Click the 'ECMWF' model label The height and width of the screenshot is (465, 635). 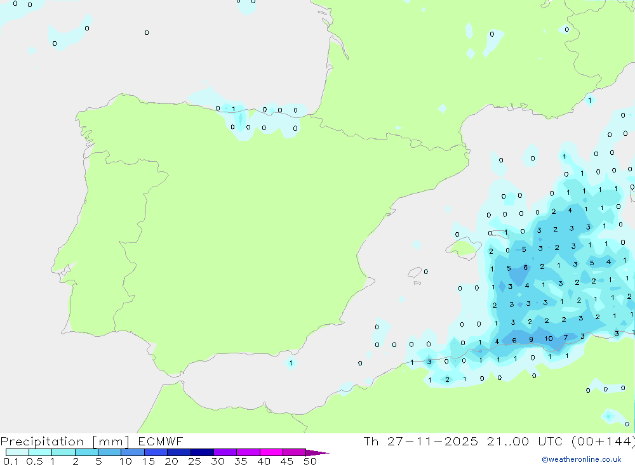(161, 441)
